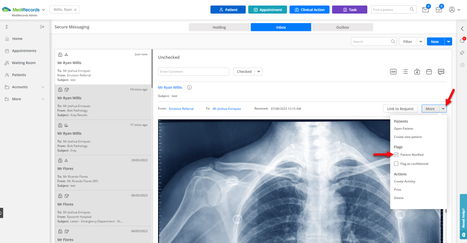Click the New message button

point(436,41)
